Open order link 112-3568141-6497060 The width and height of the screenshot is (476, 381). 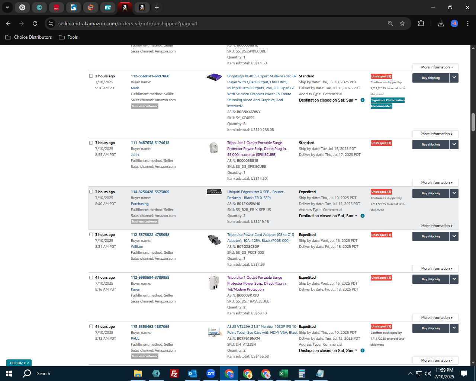(150, 76)
